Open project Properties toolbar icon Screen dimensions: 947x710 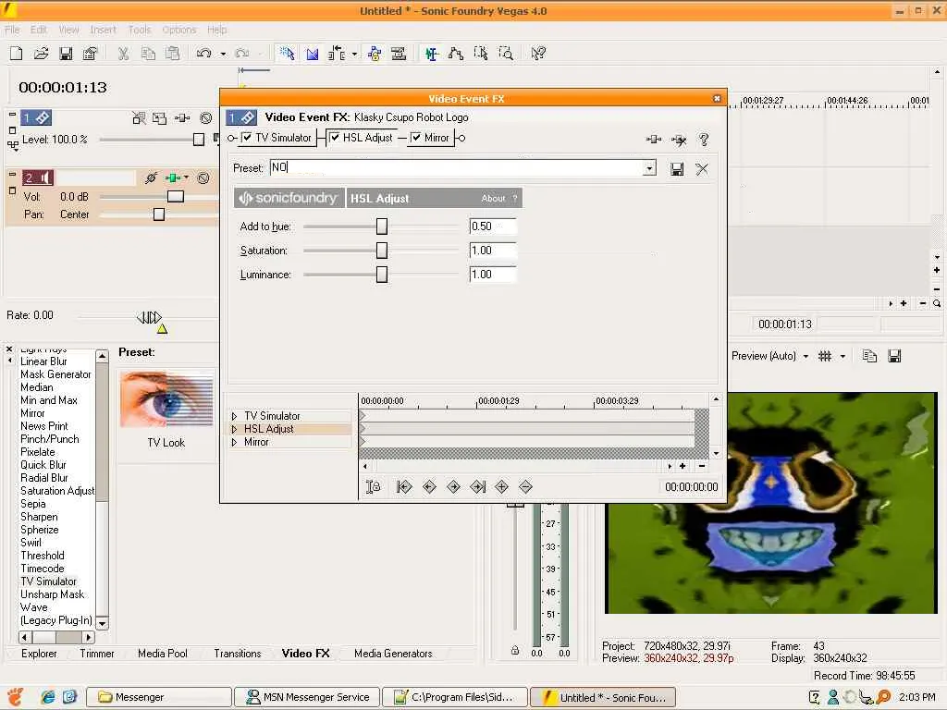tap(90, 54)
